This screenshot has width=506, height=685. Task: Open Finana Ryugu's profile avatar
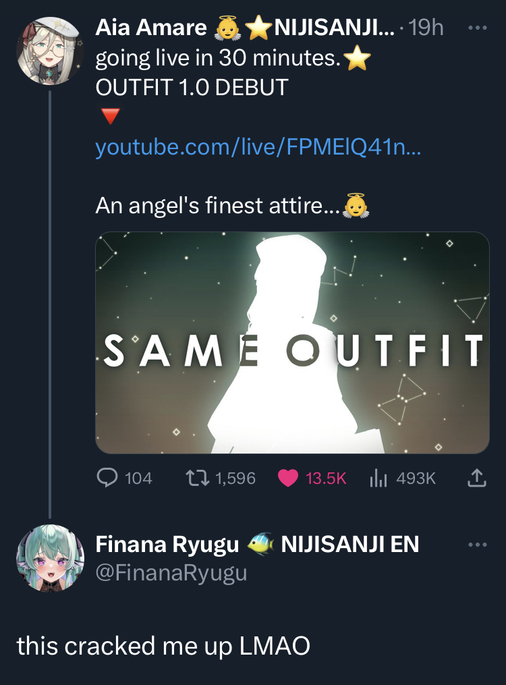49,557
